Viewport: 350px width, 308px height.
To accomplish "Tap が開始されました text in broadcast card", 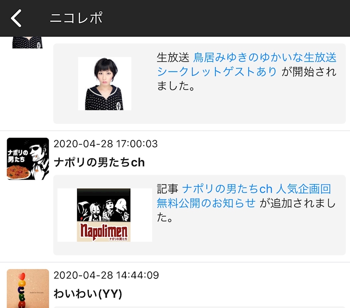I will tap(309, 72).
